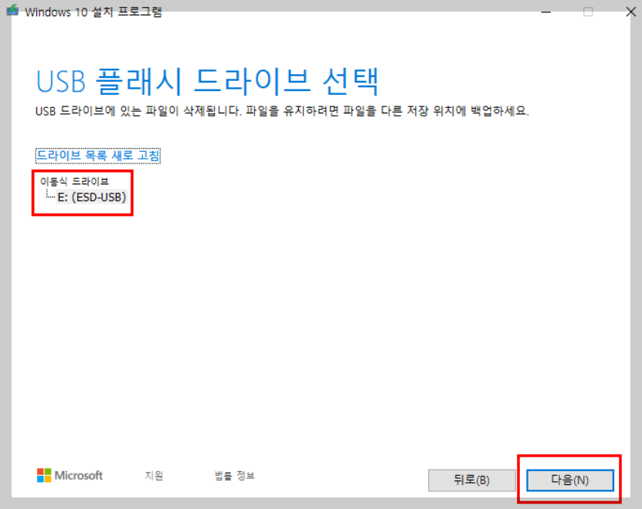This screenshot has height=509, width=642.
Task: Select the 이동식 드라이브 tree node
Action: (74, 181)
